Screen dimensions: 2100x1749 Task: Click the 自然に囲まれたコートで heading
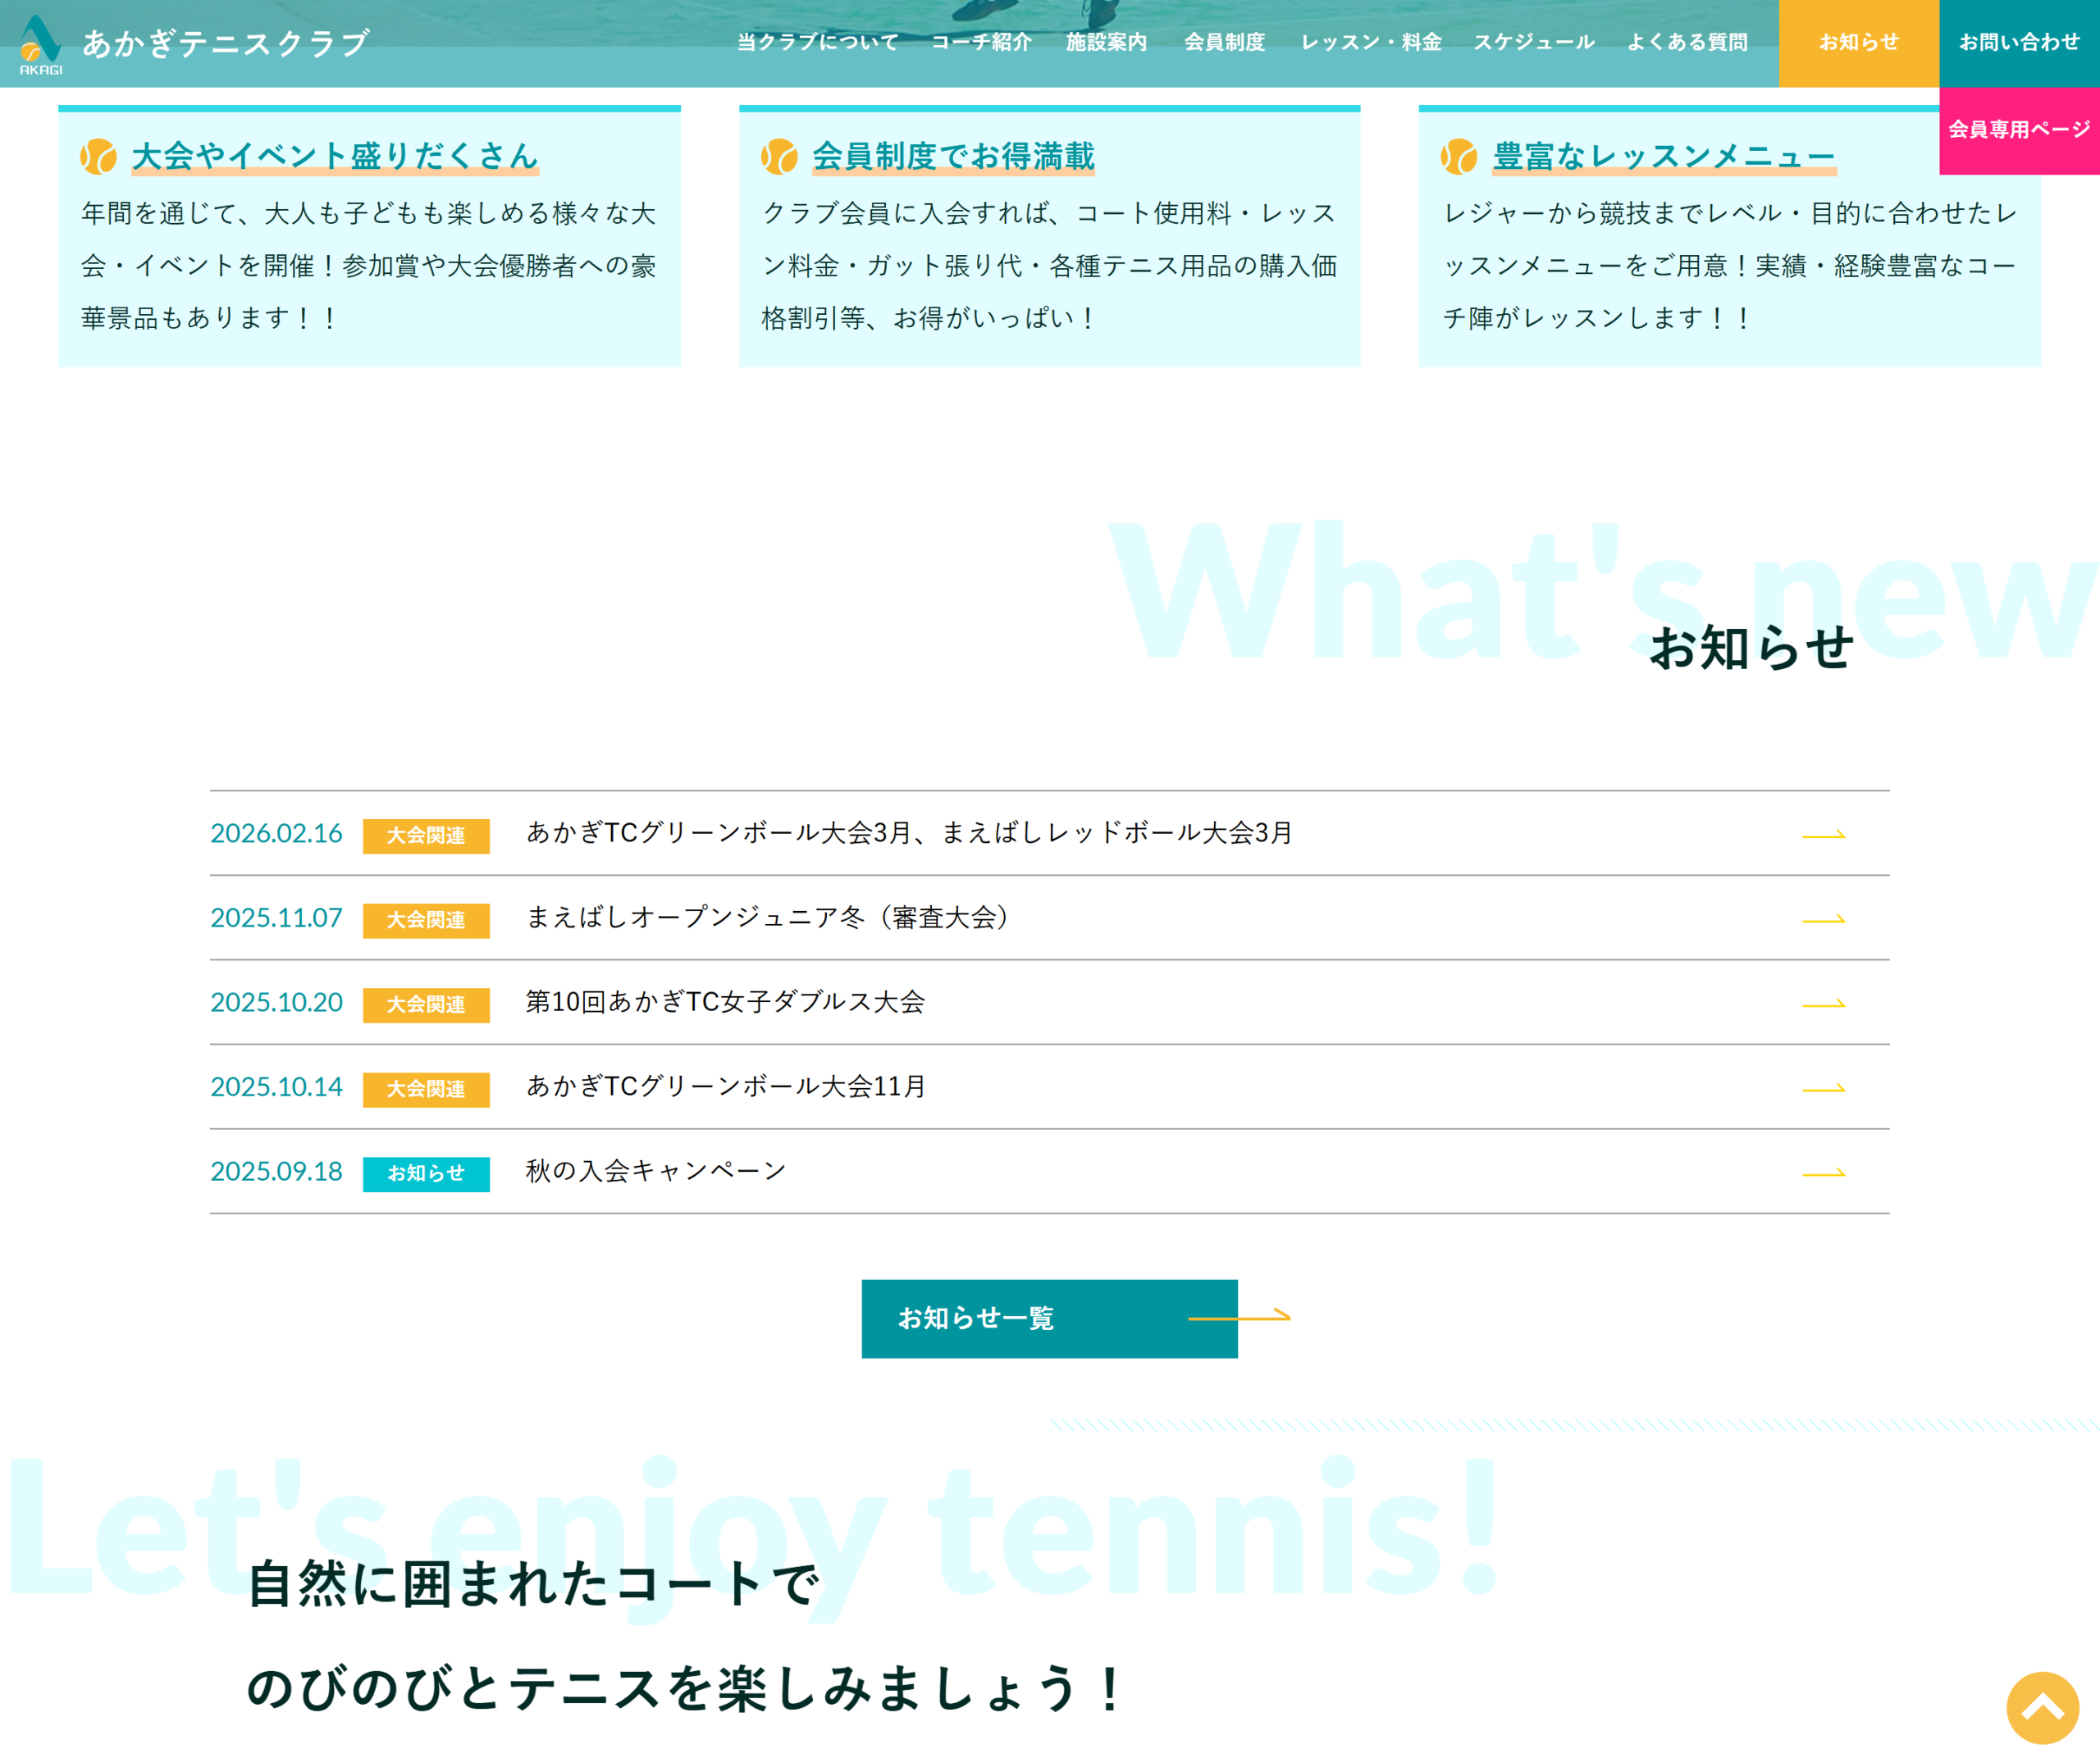coord(533,1584)
